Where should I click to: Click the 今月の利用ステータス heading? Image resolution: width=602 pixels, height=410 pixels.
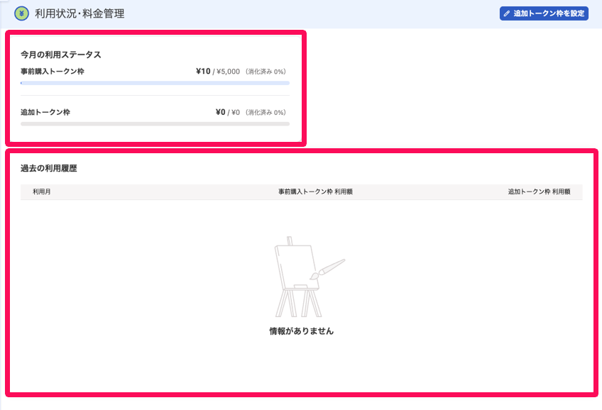[x=60, y=55]
